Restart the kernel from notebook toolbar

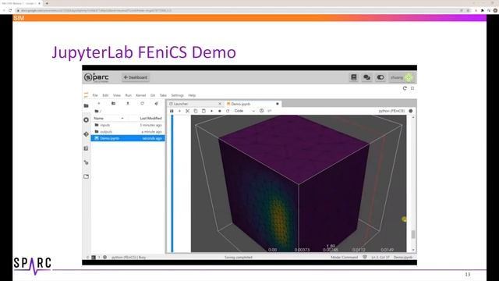228,111
